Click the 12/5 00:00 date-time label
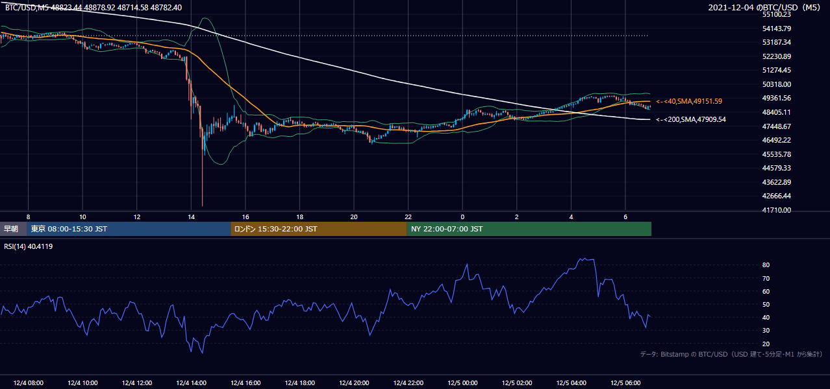This screenshot has height=389, width=830. [462, 383]
